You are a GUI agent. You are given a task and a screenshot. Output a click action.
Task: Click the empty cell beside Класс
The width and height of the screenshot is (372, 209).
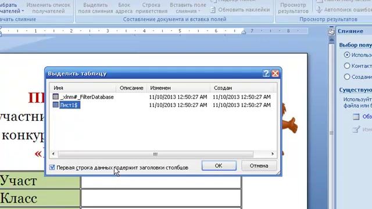pyautogui.click(x=161, y=199)
